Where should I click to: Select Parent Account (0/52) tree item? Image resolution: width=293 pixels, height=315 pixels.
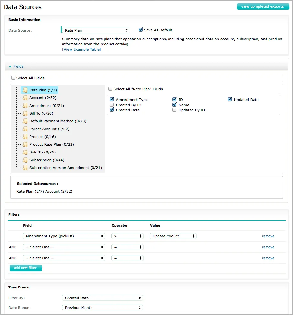(x=49, y=129)
